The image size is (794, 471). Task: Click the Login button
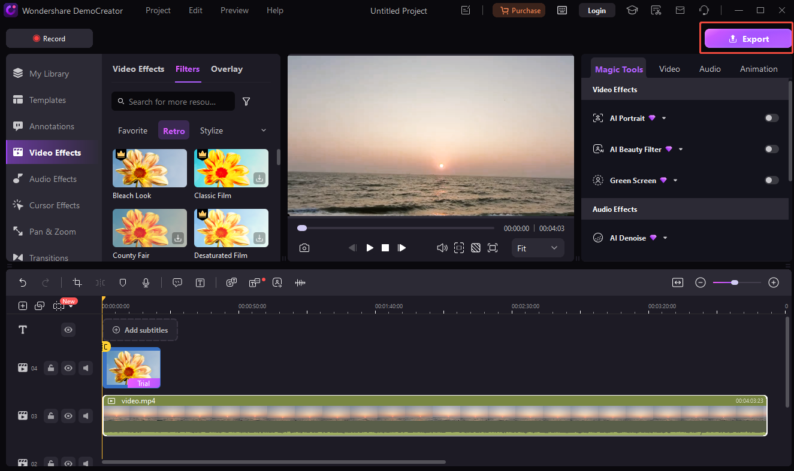[x=596, y=10]
